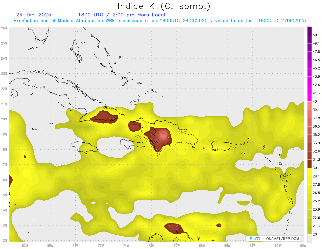Pick the gray swatch below 20
The width and height of the screenshot is (322, 249).
309,238
